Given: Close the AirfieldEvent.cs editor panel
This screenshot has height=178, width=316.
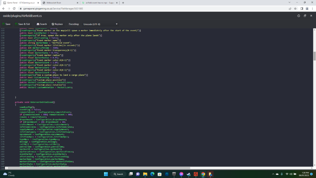Looking at the screenshot, I should (311, 16).
